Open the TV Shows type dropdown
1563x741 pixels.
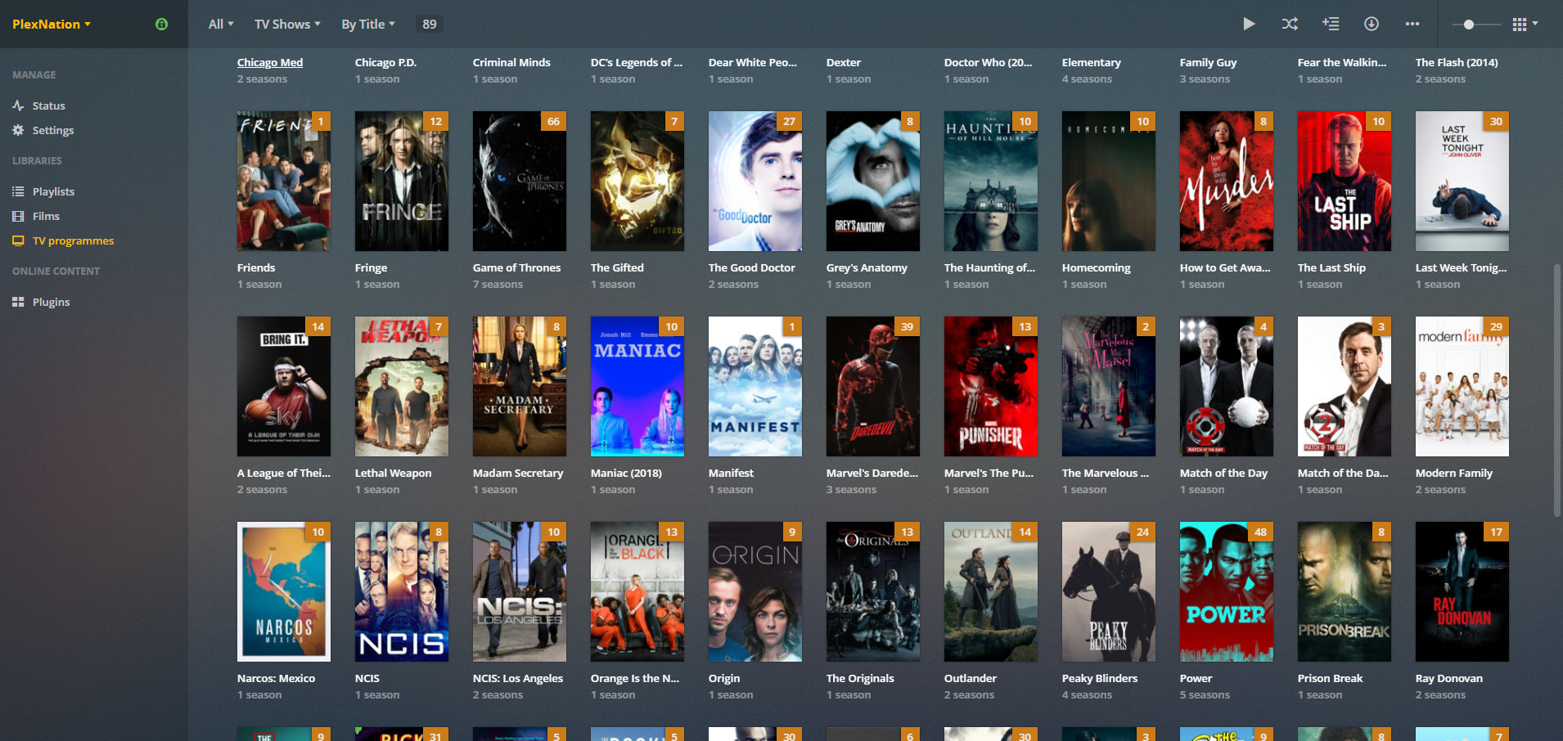coord(287,24)
